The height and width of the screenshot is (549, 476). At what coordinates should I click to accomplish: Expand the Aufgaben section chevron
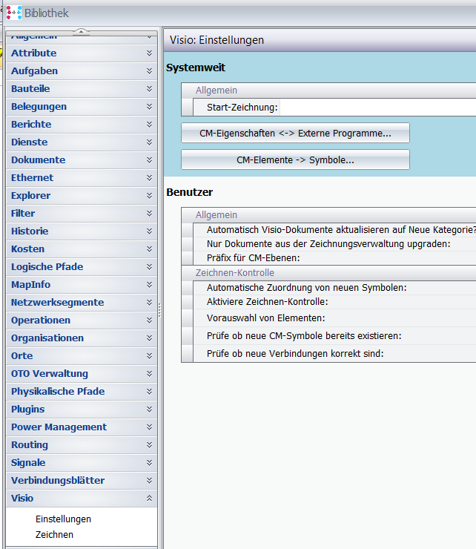pos(149,71)
